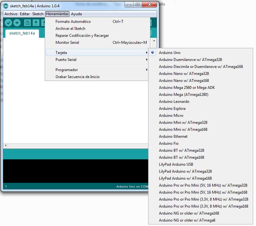Screen dimensions: 256x226
Task: Select the Arduino Ethernet board
Action: (x=201, y=136)
